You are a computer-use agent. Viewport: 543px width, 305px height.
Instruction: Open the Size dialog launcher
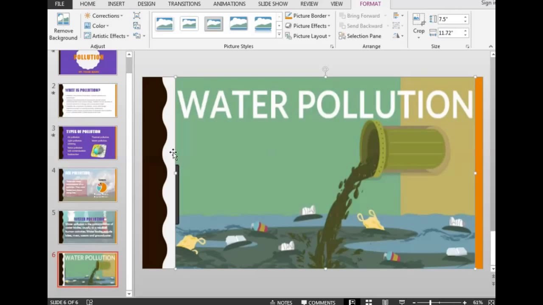[x=467, y=46]
